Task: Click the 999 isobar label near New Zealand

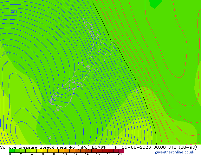Action: pyautogui.click(x=85, y=77)
